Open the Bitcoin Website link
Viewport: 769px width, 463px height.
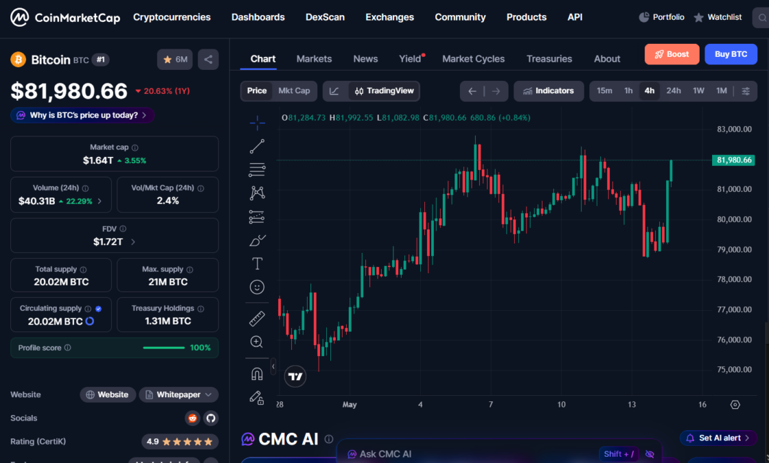coord(108,395)
